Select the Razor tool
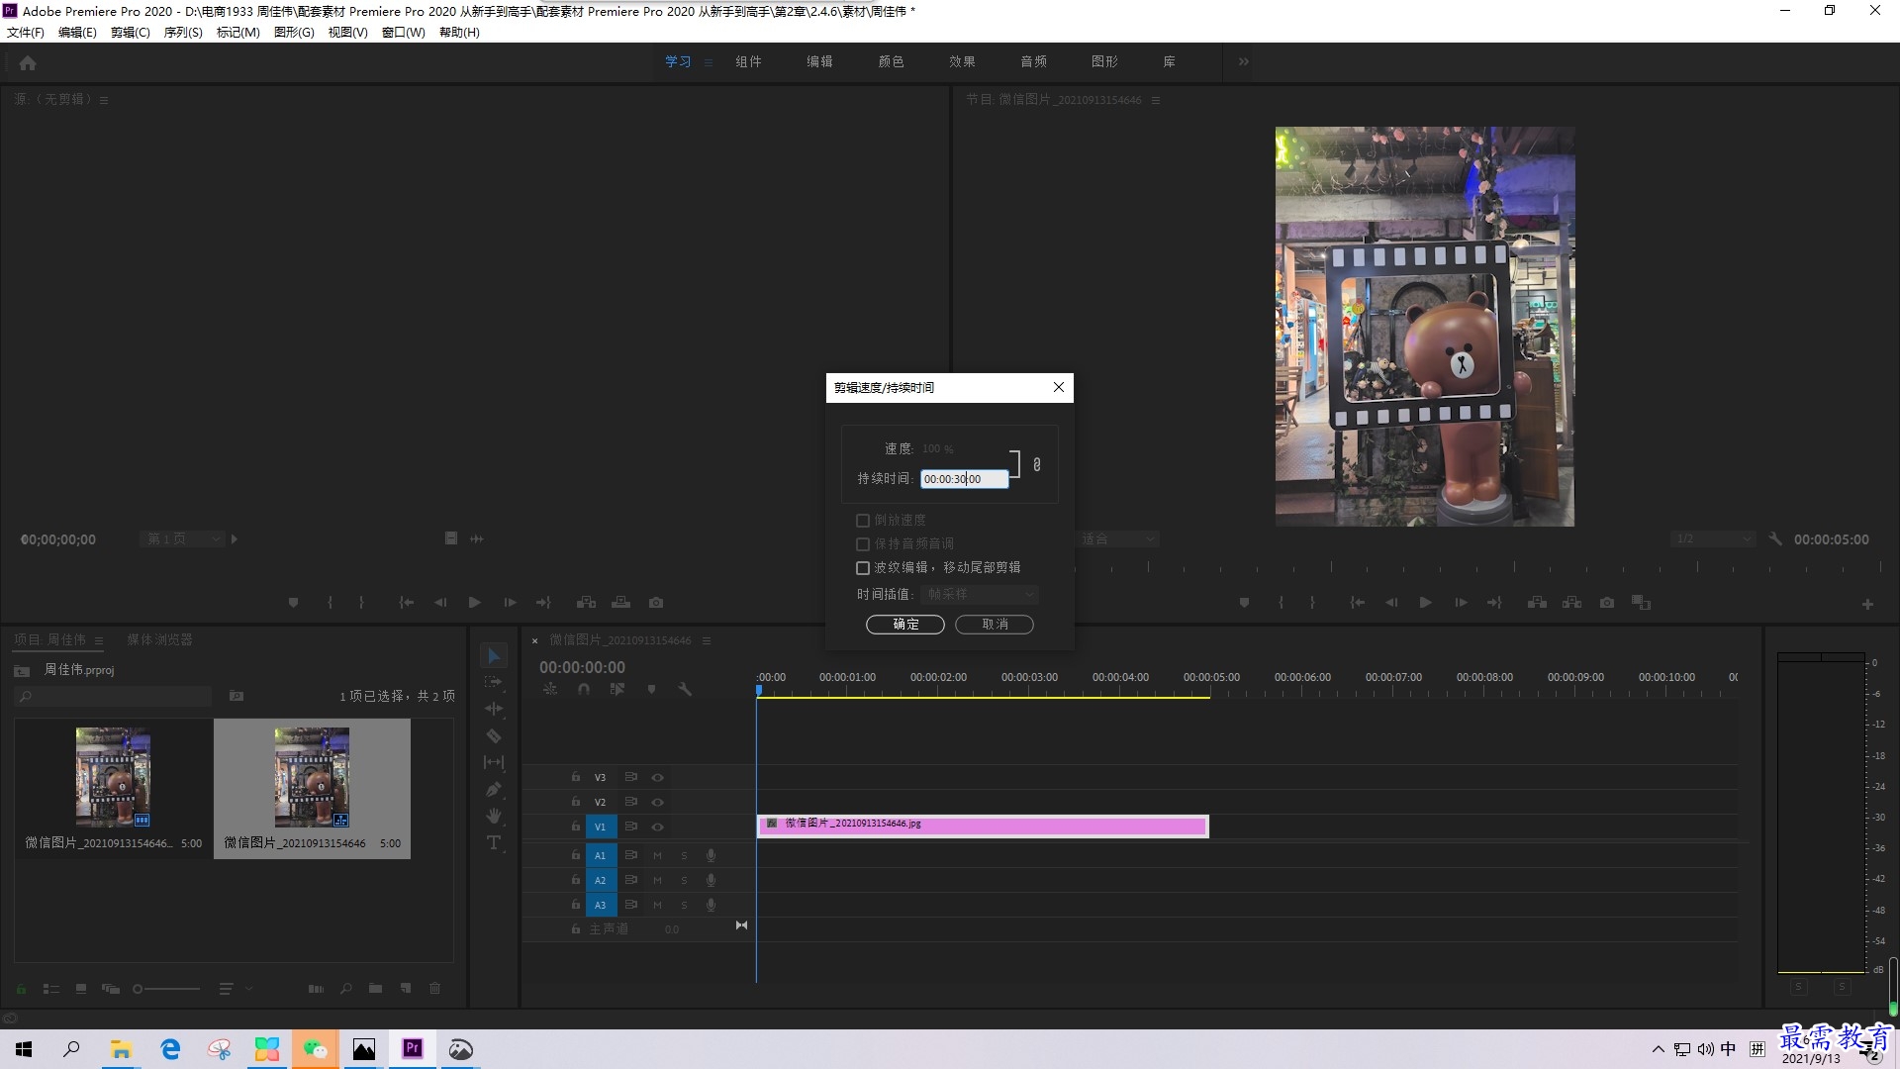Viewport: 1900px width, 1069px height. 494,735
